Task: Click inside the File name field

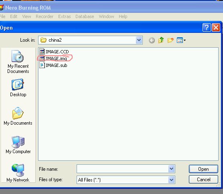Action: pyautogui.click(x=122, y=169)
